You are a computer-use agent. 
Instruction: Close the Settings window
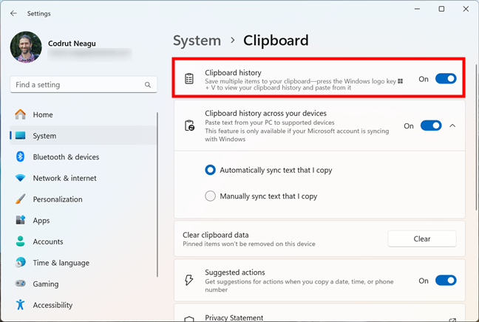(466, 9)
